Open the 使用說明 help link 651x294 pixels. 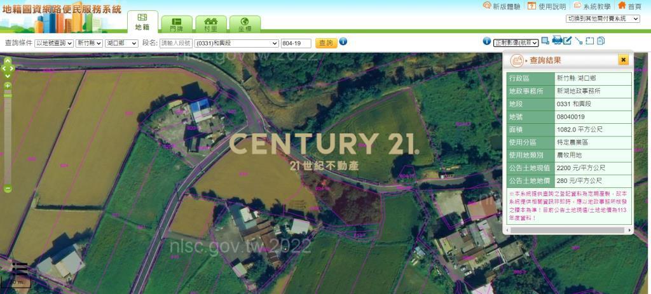(546, 6)
